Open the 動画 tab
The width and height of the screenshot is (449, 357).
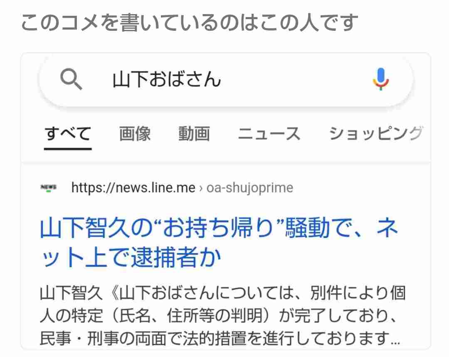coord(194,134)
